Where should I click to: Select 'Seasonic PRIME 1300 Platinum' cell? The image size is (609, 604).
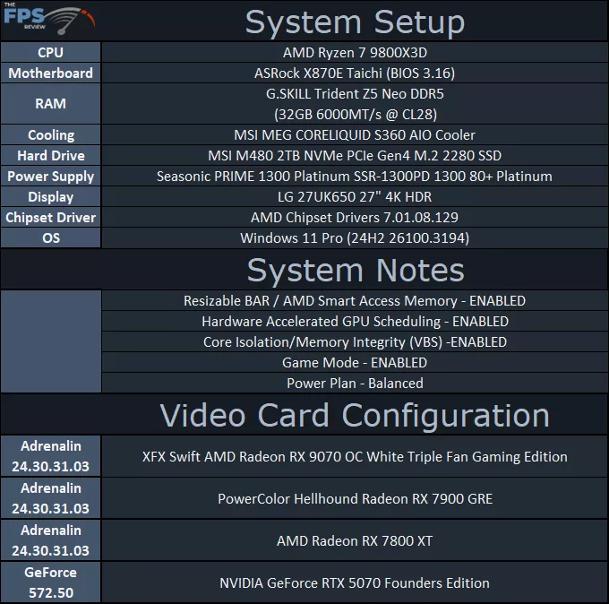[x=355, y=176]
